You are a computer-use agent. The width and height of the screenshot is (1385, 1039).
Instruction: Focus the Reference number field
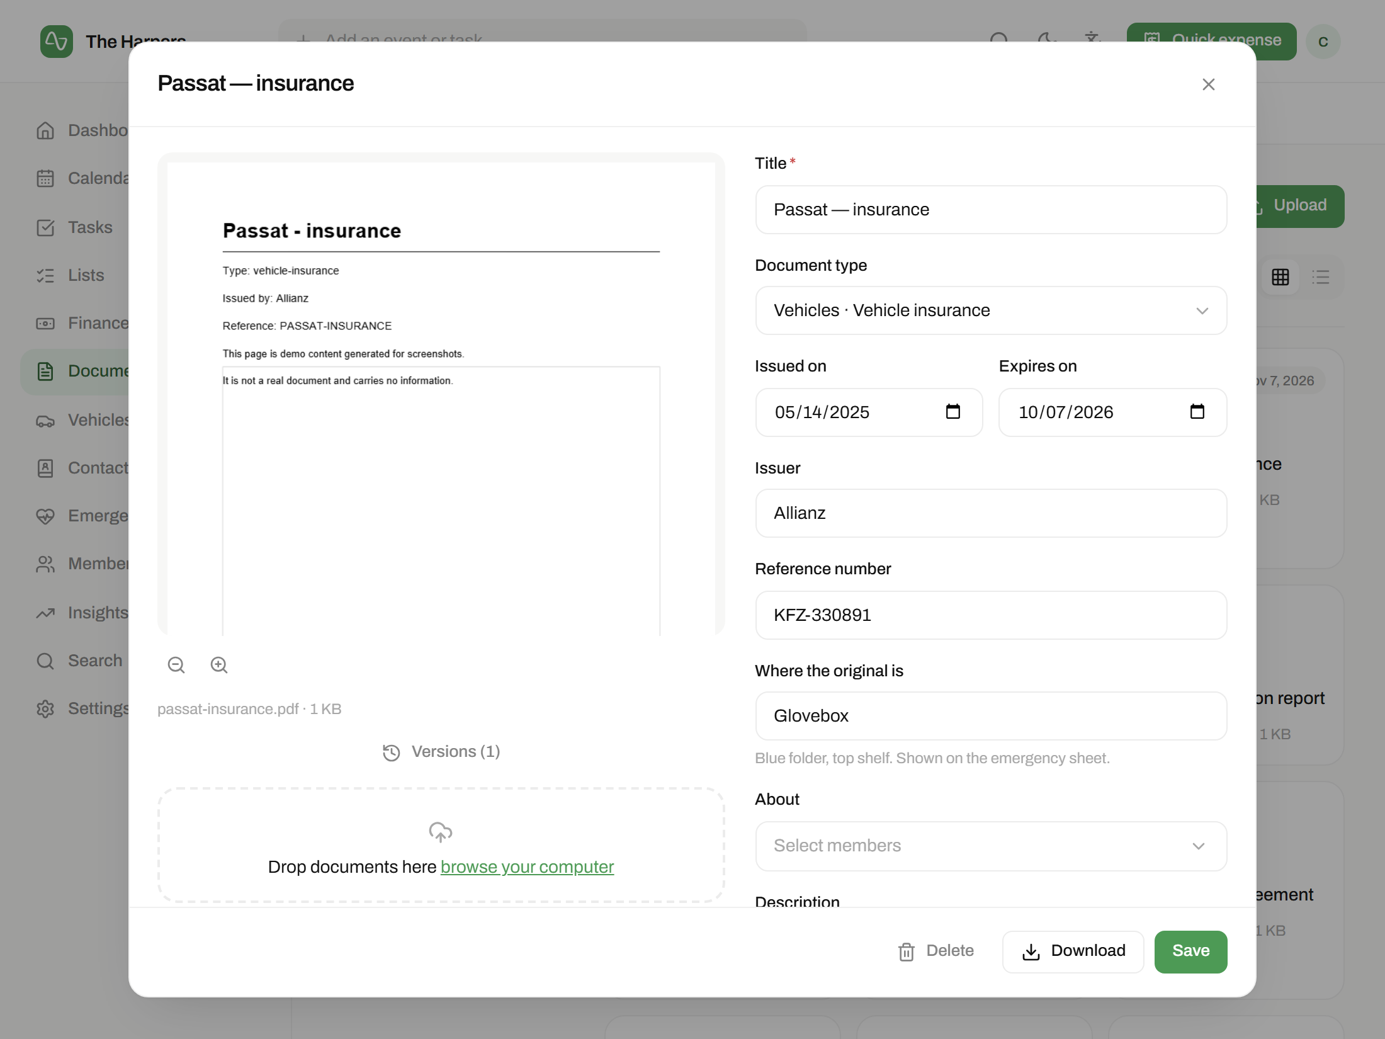[x=991, y=615]
